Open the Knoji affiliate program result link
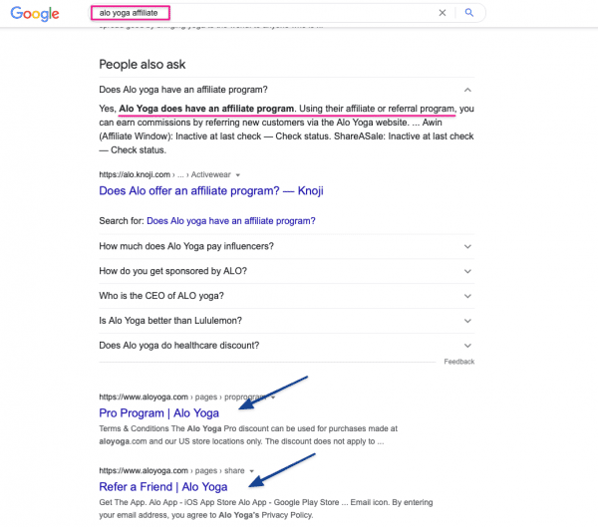This screenshot has height=527, width=598. [211, 190]
